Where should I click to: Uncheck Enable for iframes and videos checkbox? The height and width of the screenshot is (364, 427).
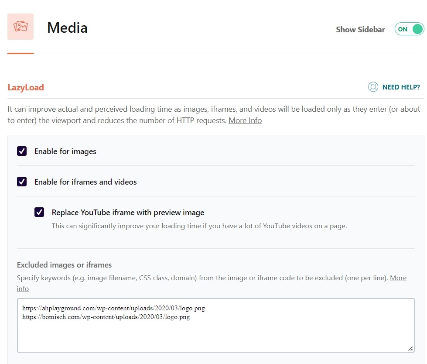click(x=22, y=182)
